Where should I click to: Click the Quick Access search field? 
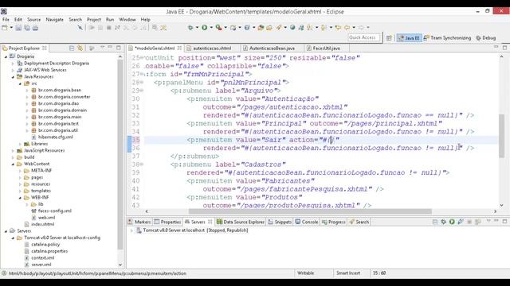coord(363,37)
